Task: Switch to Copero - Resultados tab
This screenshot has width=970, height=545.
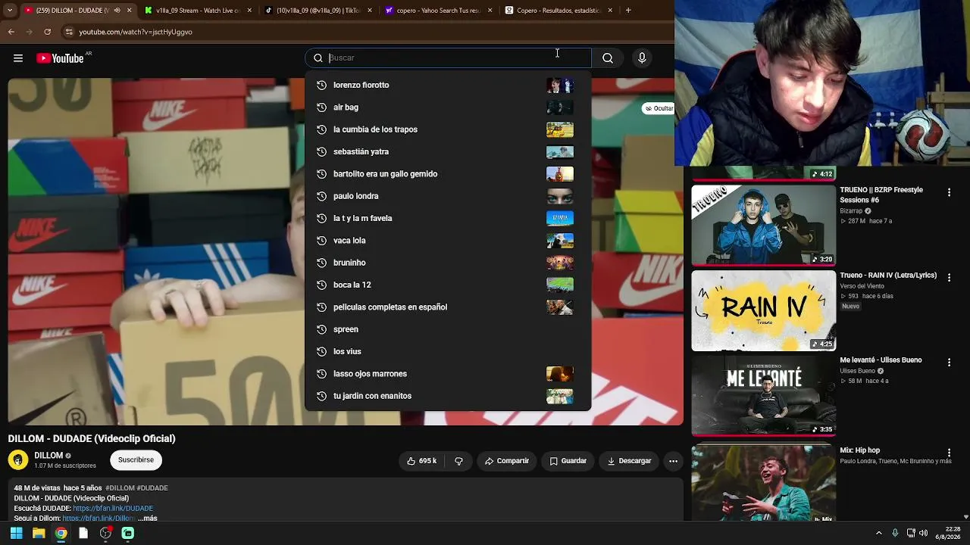Action: pos(559,11)
